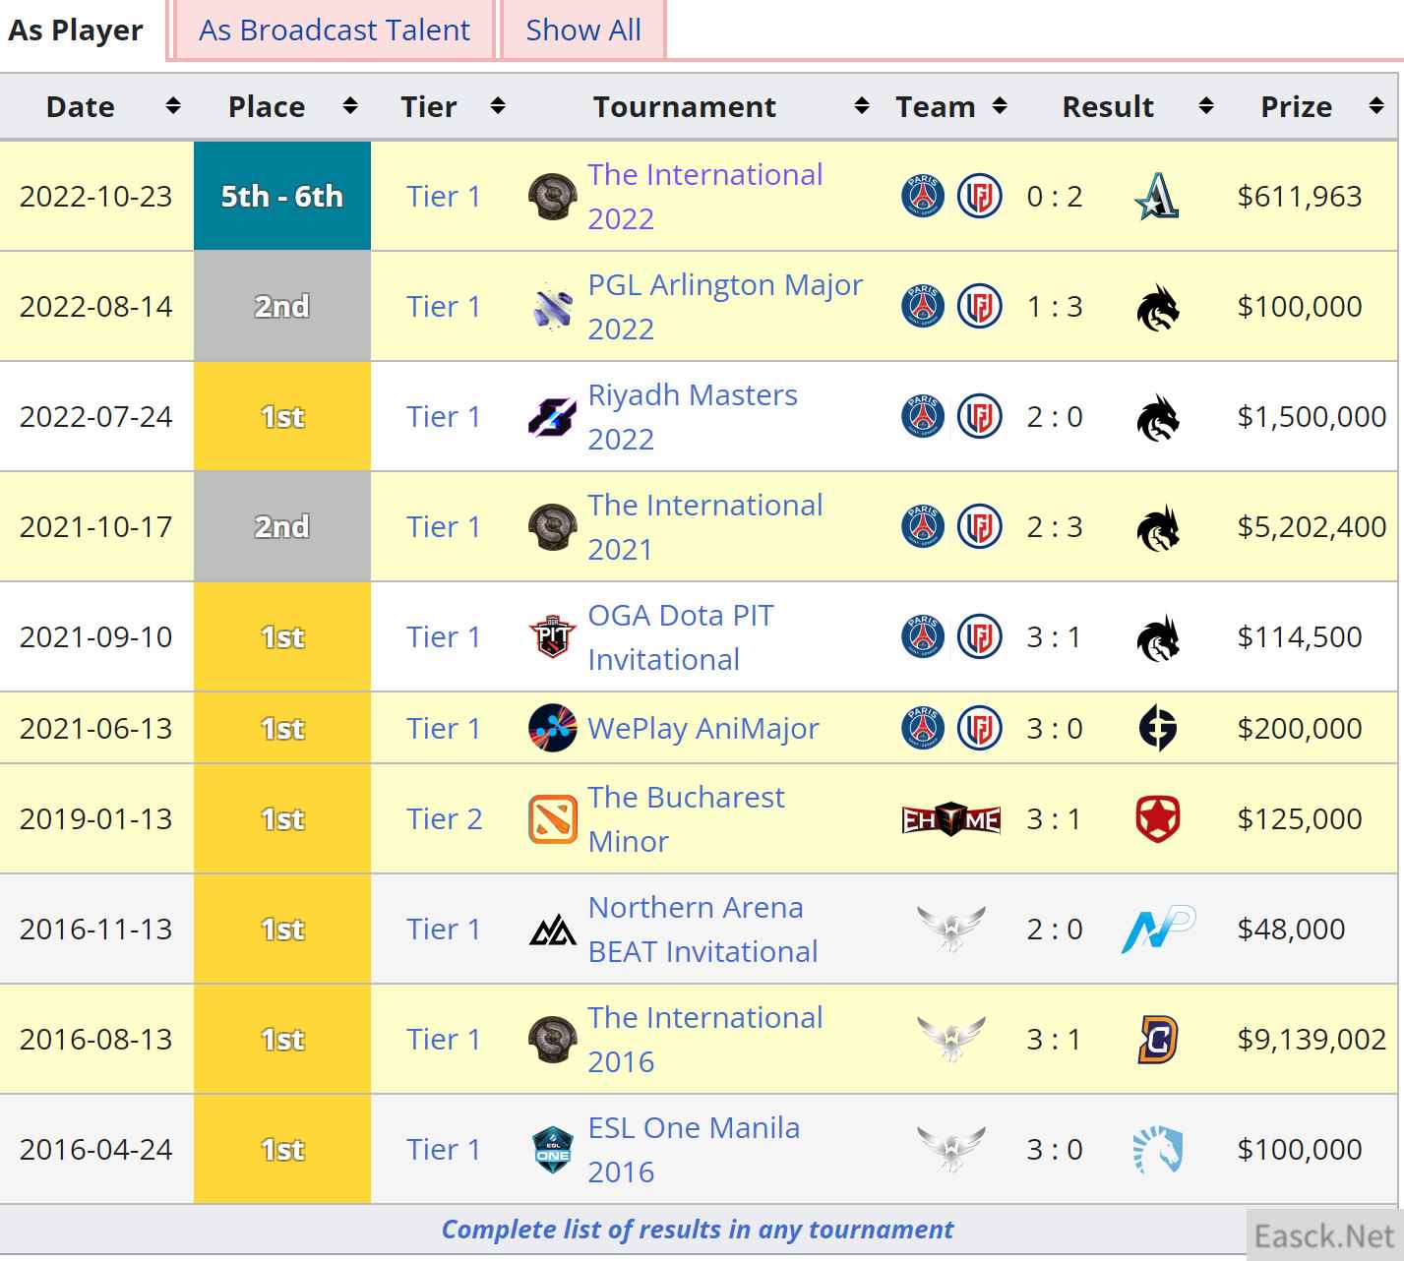Click the Digital Chaos opponent logo
The height and width of the screenshot is (1261, 1404).
[x=1157, y=1040]
